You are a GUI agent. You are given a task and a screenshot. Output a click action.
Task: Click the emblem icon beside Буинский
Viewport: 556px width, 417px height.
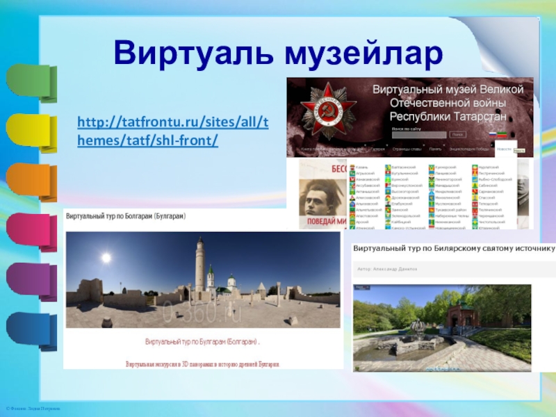(x=388, y=179)
